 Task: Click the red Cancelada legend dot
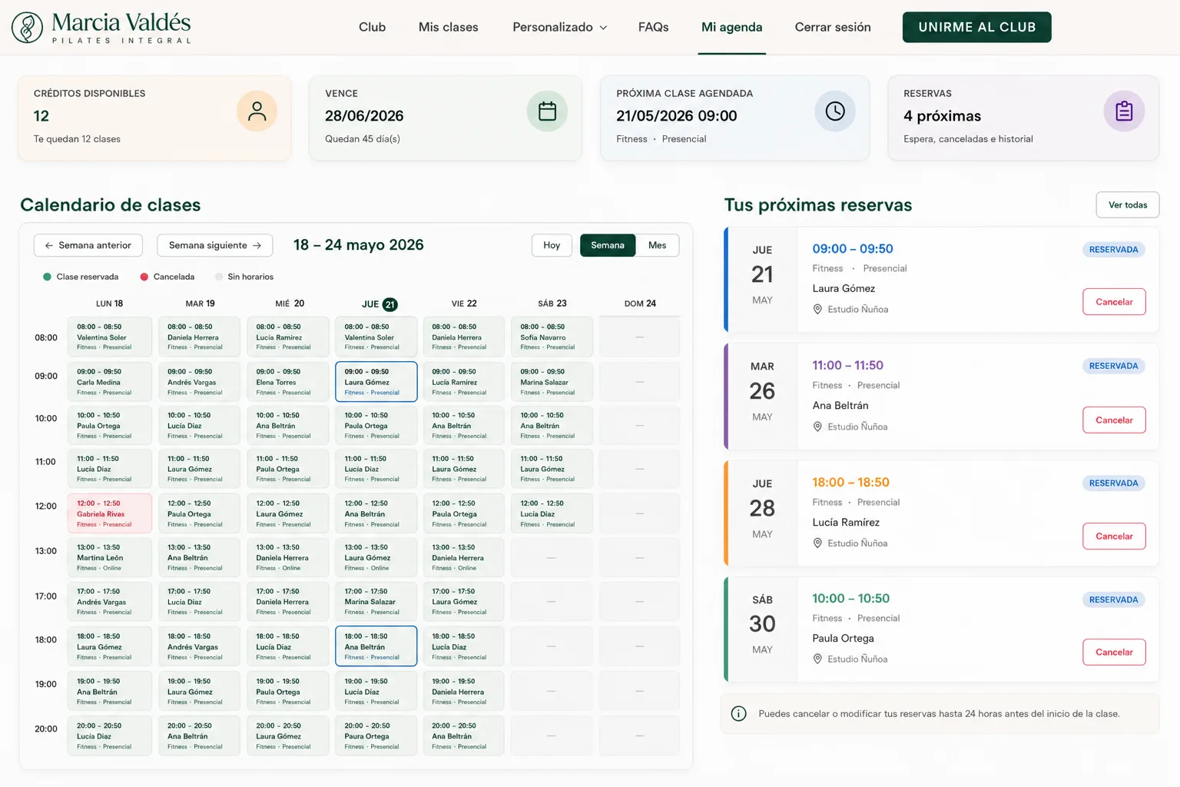click(x=144, y=277)
